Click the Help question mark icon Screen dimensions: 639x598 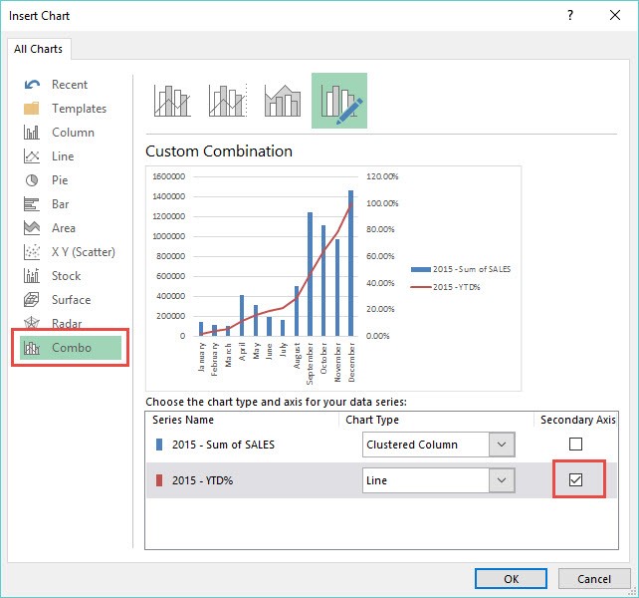point(570,16)
